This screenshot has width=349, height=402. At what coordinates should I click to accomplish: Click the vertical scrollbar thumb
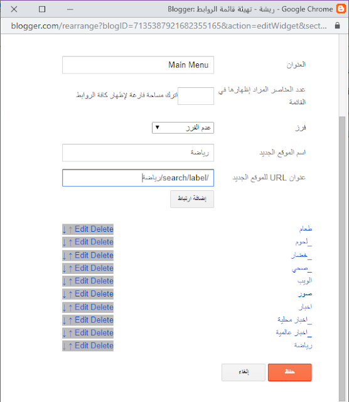click(342, 258)
